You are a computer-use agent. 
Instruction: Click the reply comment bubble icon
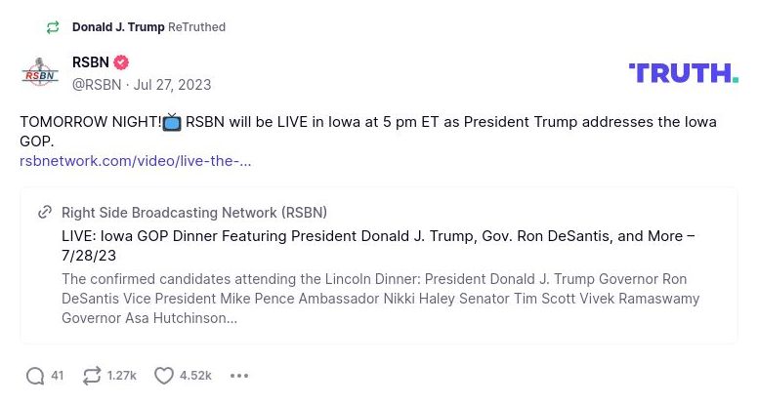(35, 376)
